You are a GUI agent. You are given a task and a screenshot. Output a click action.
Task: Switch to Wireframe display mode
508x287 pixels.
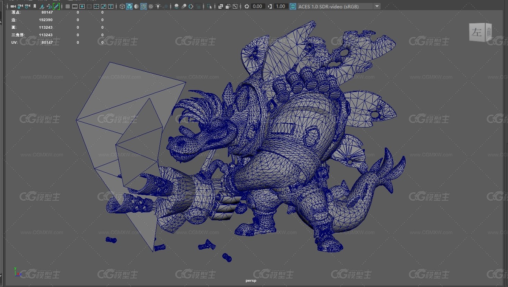(122, 6)
